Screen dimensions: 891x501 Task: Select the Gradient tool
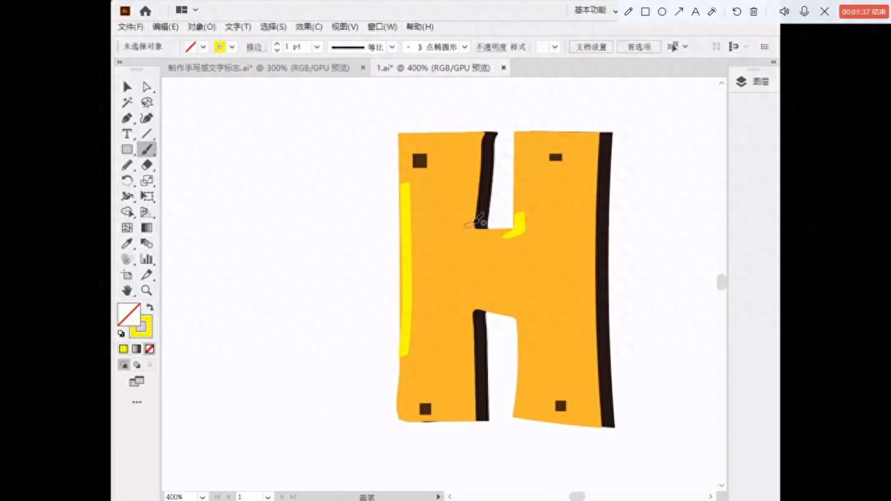[147, 228]
